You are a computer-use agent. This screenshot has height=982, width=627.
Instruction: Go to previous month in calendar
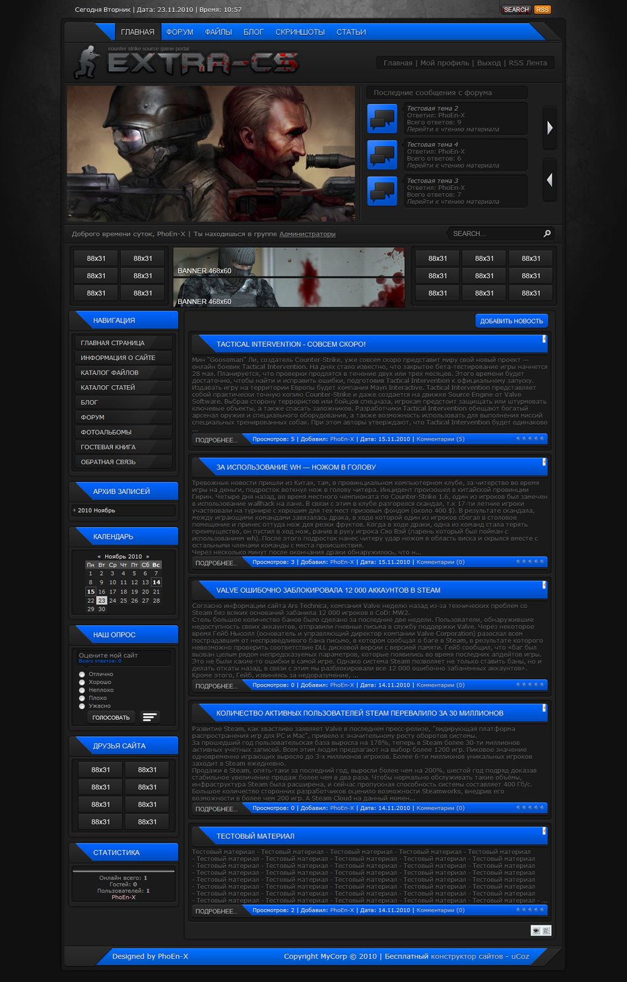pos(99,557)
